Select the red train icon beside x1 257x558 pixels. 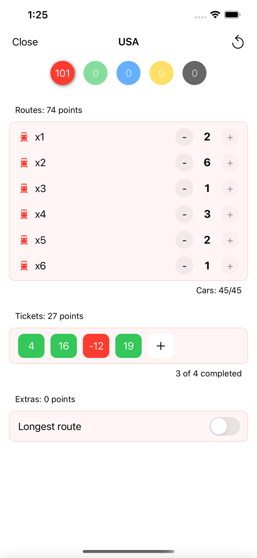click(24, 137)
